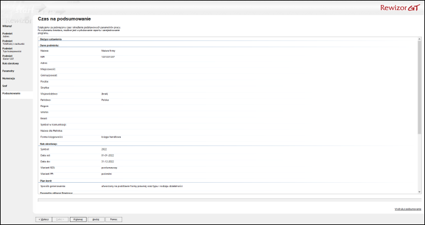This screenshot has height=225, width=425.
Task: Click the NIP number value
Action: pos(108,57)
